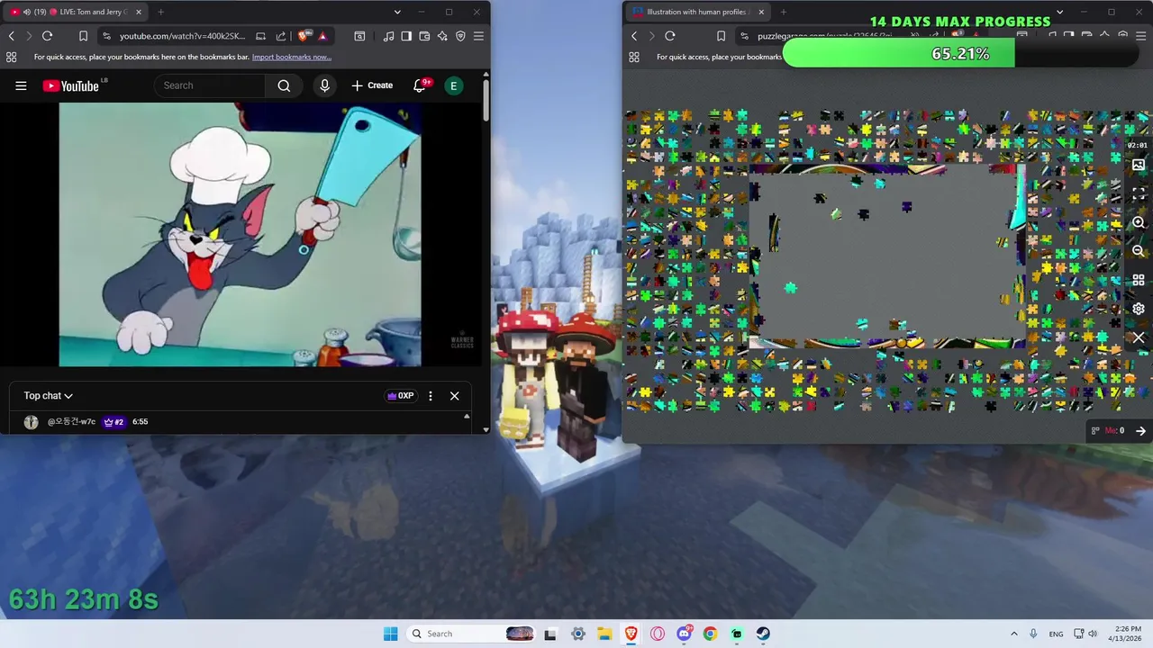Start voice search with the microphone

click(325, 85)
